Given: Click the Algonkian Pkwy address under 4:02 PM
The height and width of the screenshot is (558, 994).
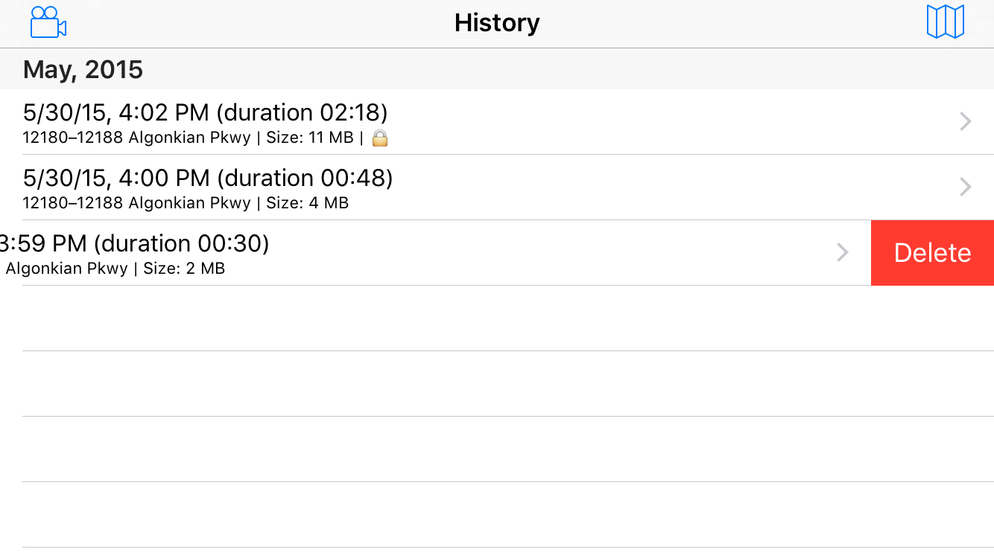Looking at the screenshot, I should click(x=136, y=138).
